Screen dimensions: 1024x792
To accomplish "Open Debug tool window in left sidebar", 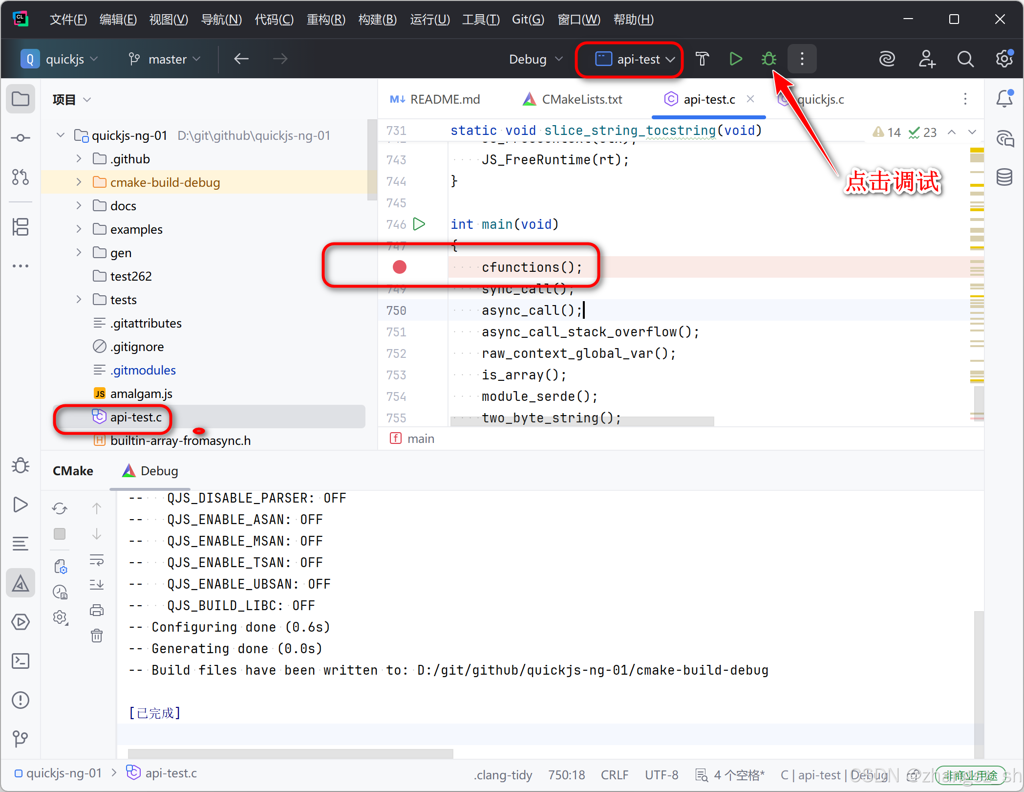I will pos(21,465).
